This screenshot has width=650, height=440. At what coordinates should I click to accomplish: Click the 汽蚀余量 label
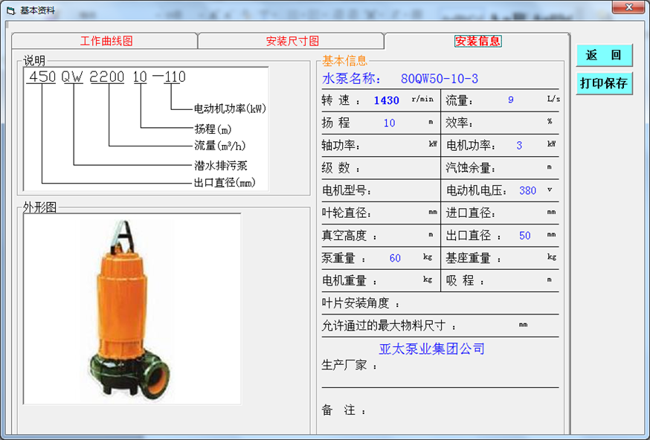[x=471, y=168]
